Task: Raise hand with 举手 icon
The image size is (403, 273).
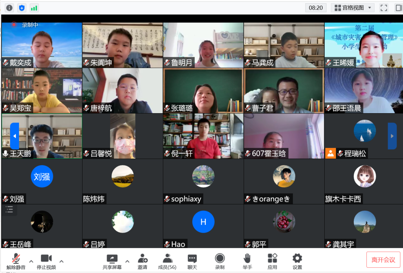Action: [247, 261]
